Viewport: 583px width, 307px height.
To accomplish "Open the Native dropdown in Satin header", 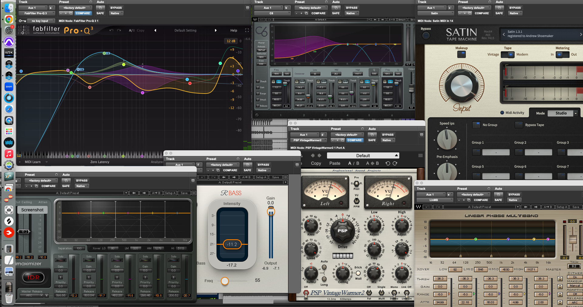I will 515,13.
